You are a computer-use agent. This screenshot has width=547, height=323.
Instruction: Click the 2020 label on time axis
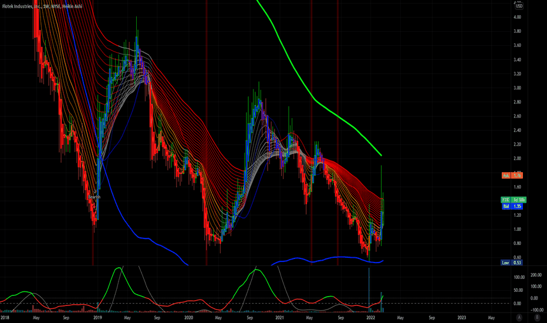click(189, 318)
